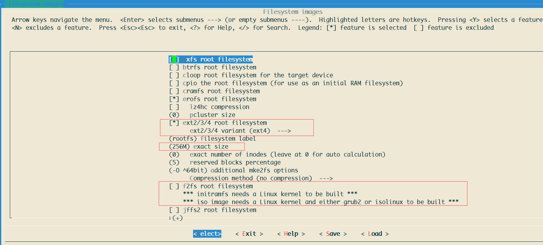
Task: Edit the (rootfs) filesystem label
Action: (212, 139)
